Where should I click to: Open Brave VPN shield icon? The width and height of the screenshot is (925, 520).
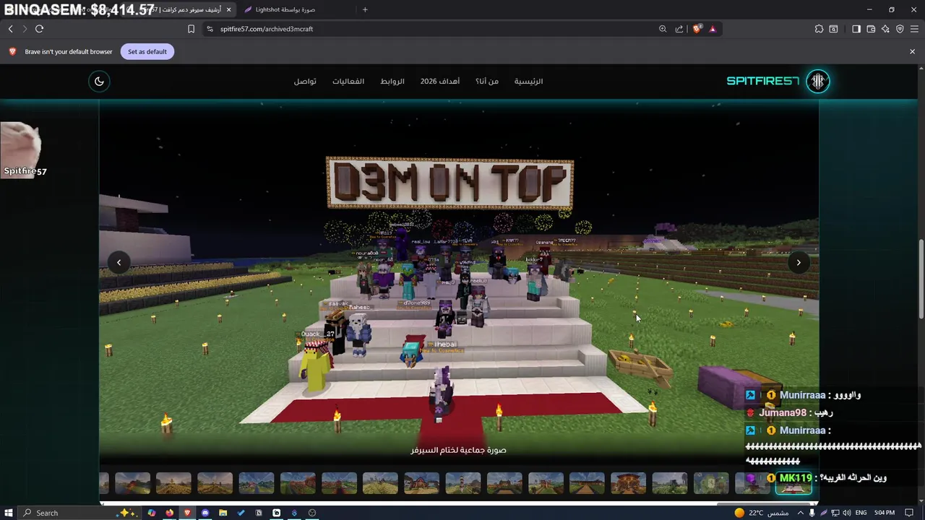900,29
